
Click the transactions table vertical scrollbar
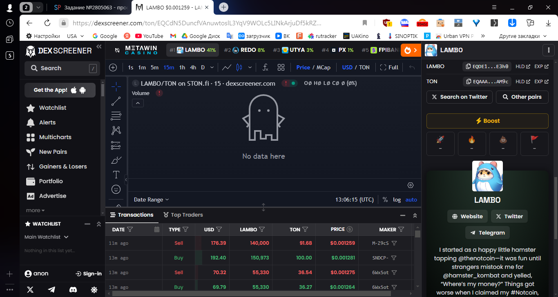417,234
